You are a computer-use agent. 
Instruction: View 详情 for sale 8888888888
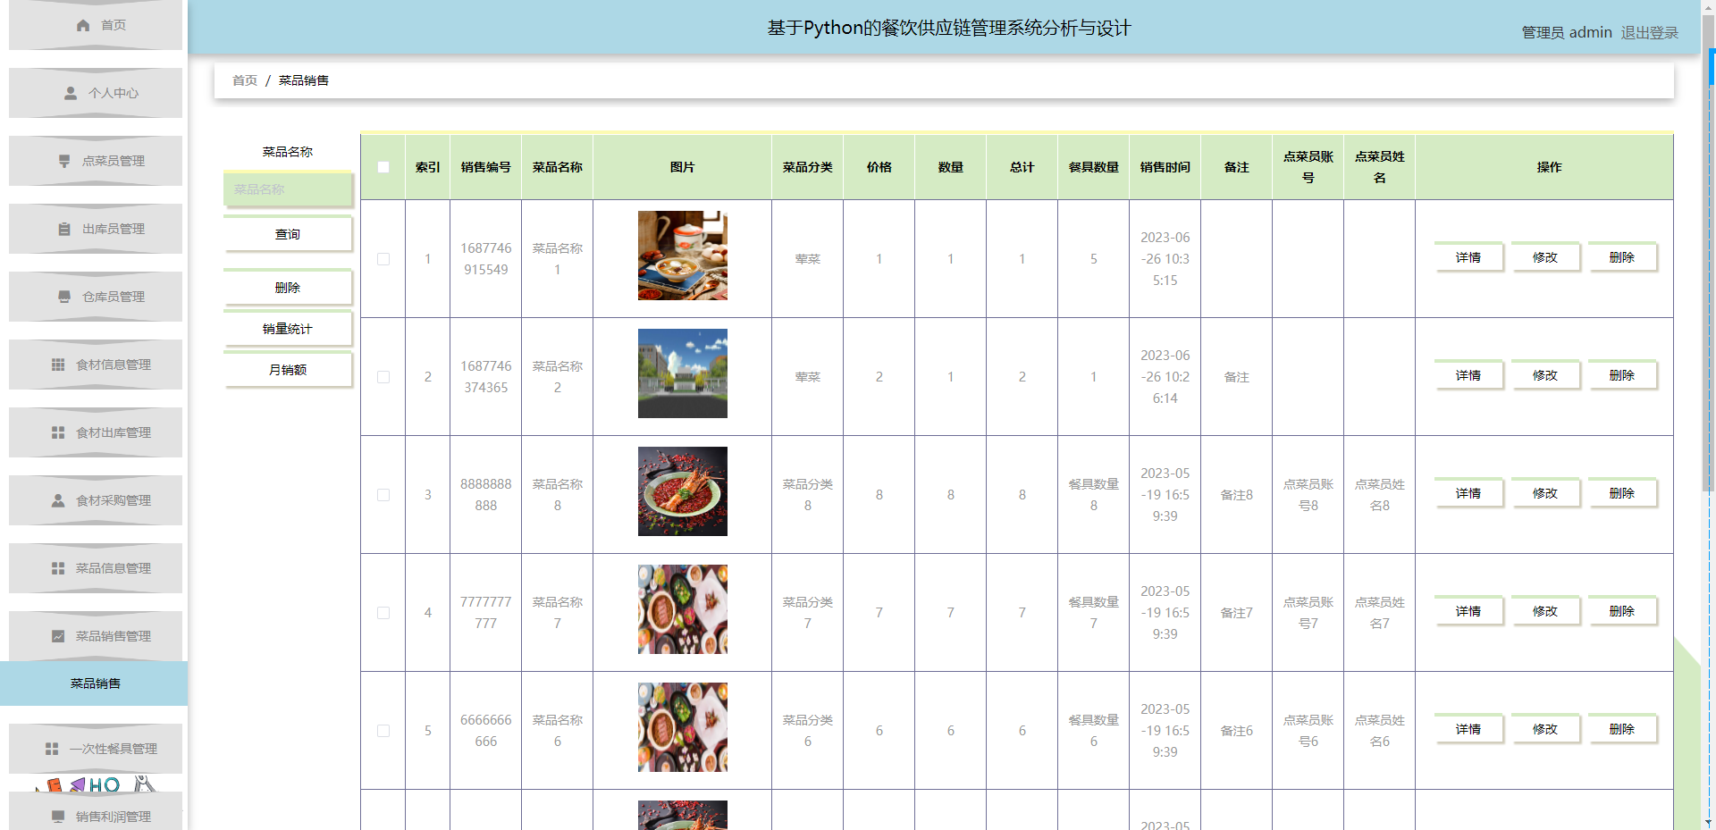(1468, 493)
